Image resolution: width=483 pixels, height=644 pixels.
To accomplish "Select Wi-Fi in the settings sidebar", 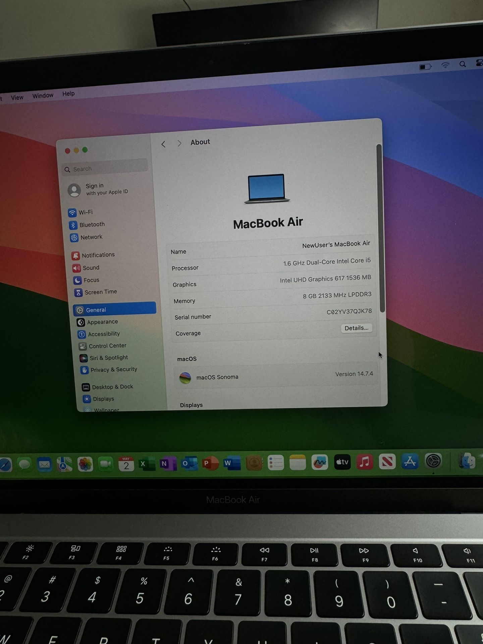I will pyautogui.click(x=80, y=213).
